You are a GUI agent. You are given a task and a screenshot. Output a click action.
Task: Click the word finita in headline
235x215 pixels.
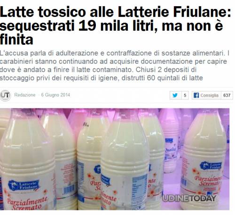pyautogui.click(x=16, y=39)
